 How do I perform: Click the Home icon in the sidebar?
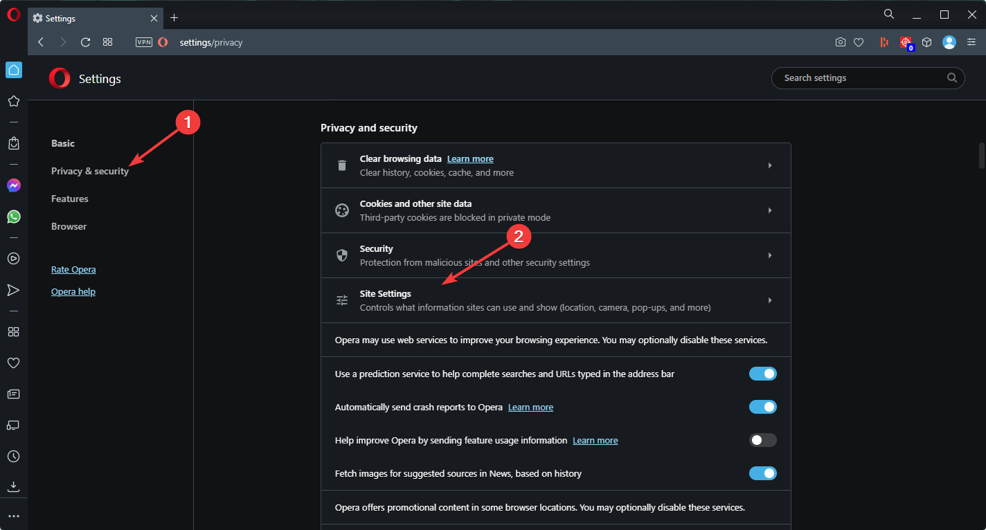click(x=14, y=70)
